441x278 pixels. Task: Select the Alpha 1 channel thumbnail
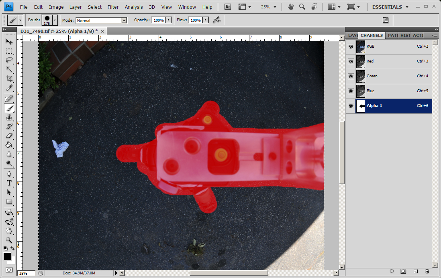[x=361, y=106]
